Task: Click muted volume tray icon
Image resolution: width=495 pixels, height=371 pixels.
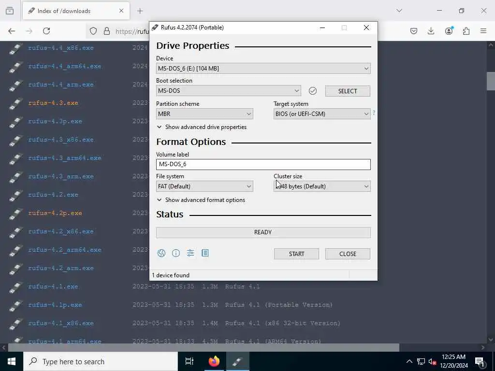Action: click(432, 361)
